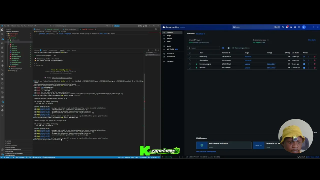Expand the test folder in Explorer
Viewport: 320px width, 180px height.
coord(12,44)
